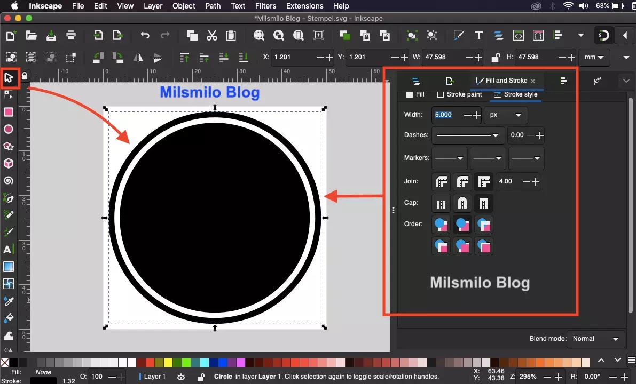The height and width of the screenshot is (384, 636).
Task: Select the Star polygon tool
Action: point(9,146)
